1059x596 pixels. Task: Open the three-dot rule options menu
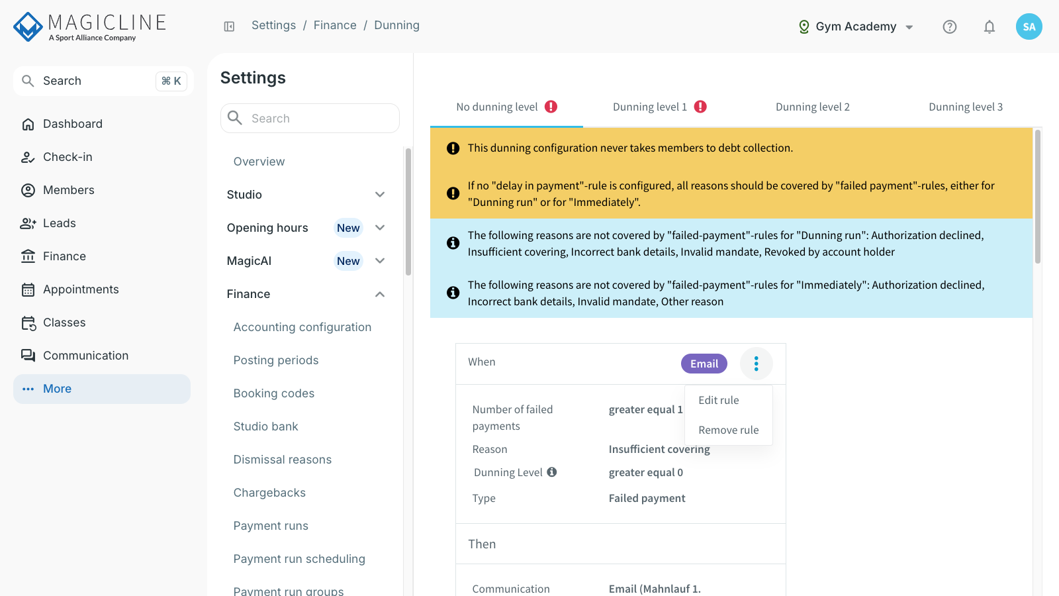pos(757,364)
